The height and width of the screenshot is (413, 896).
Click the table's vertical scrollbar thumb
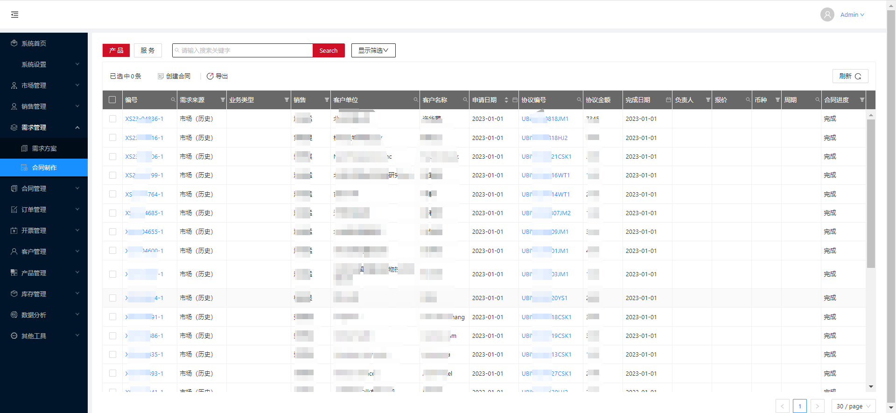point(871,194)
